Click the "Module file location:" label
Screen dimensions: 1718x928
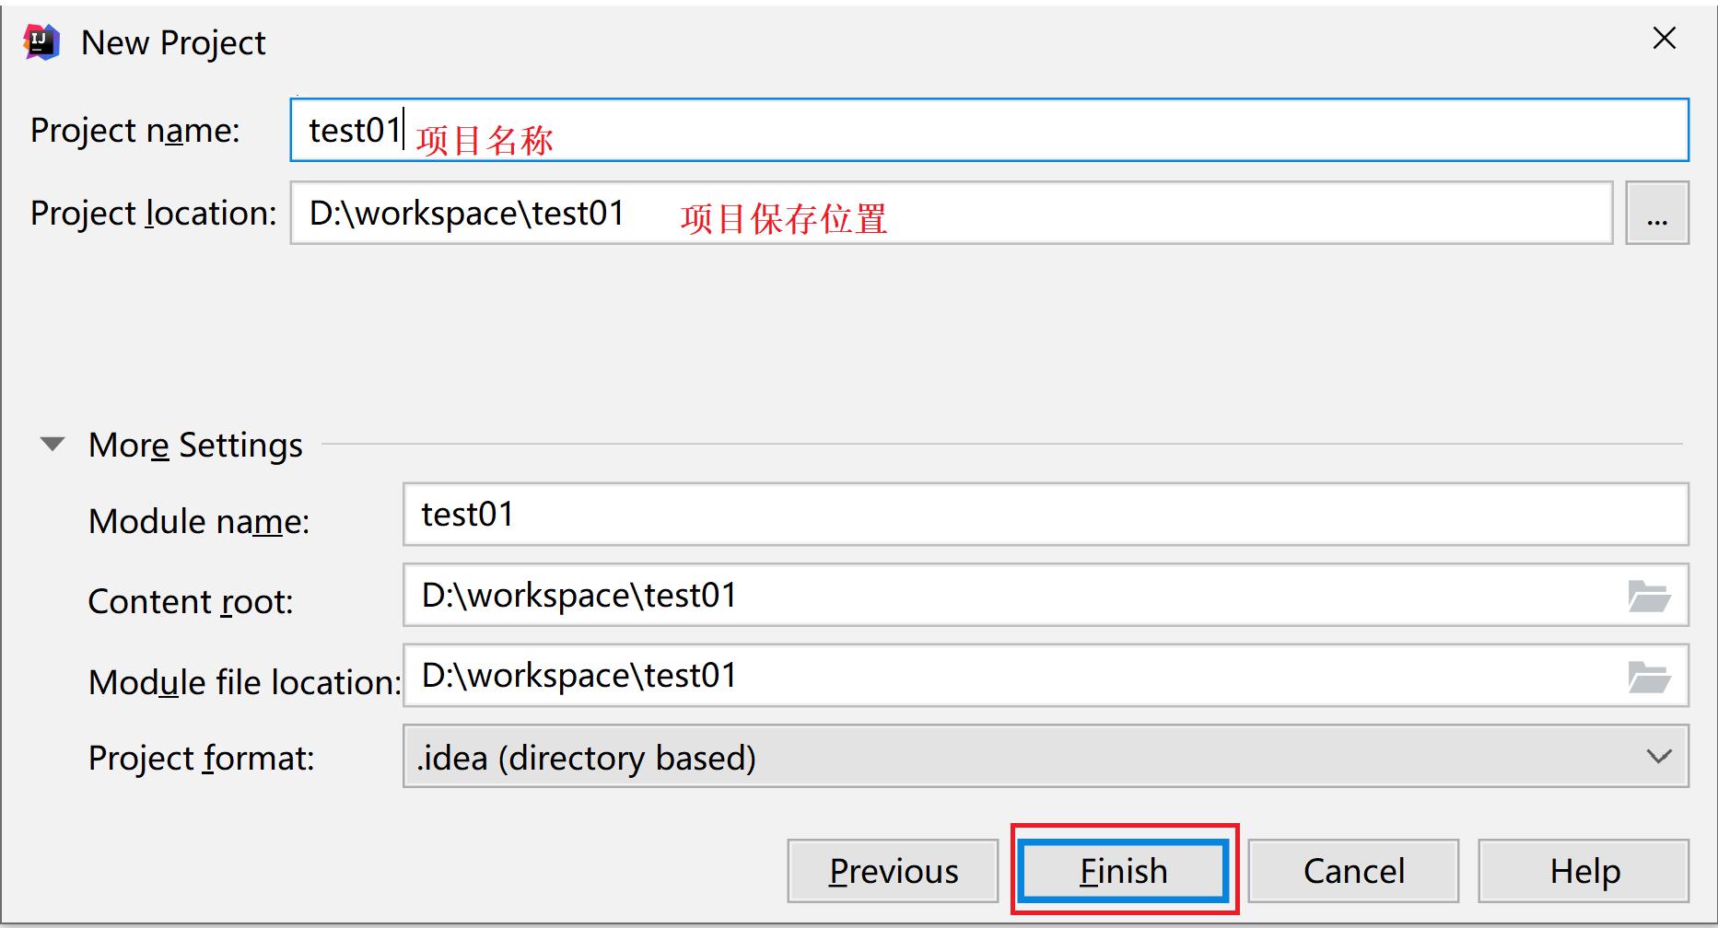click(x=244, y=683)
